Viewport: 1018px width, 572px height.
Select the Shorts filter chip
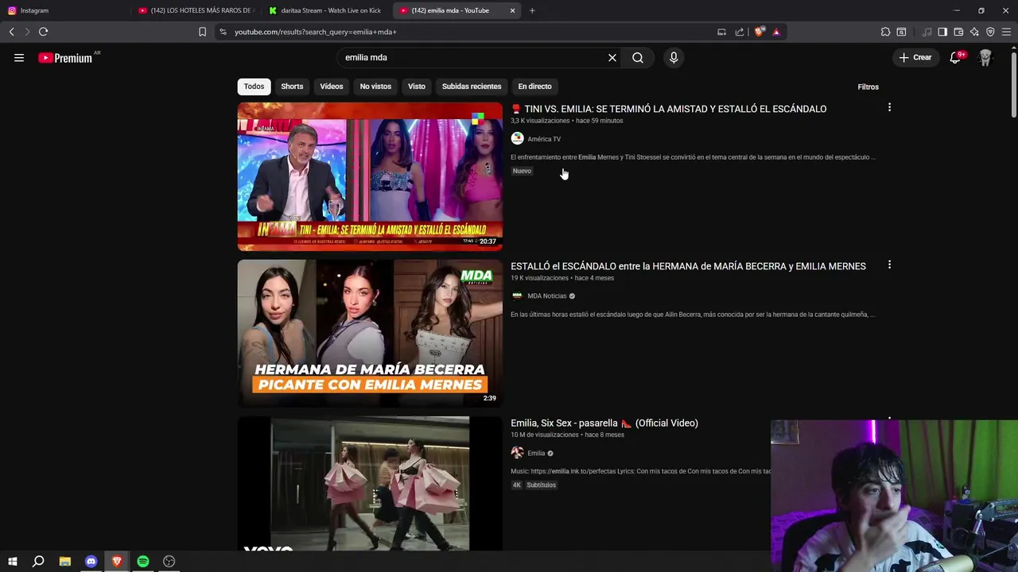pos(292,86)
